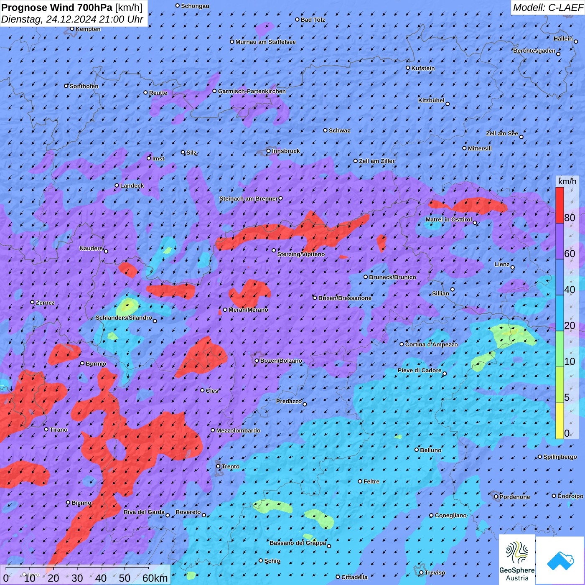This screenshot has height=585, width=585.
Task: Click the 'Sillian' label
Action: pos(441,293)
